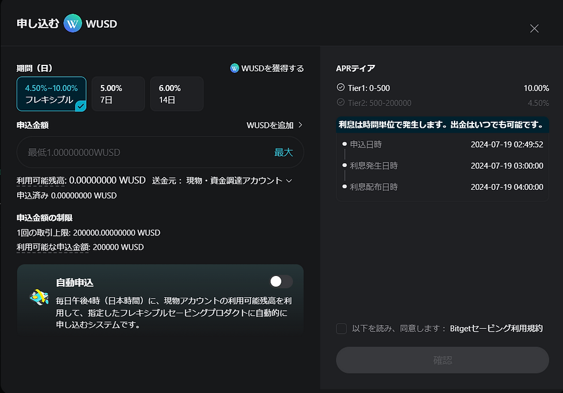The image size is (563, 393).
Task: Focus the 申込金額 amount input field
Action: click(x=144, y=152)
